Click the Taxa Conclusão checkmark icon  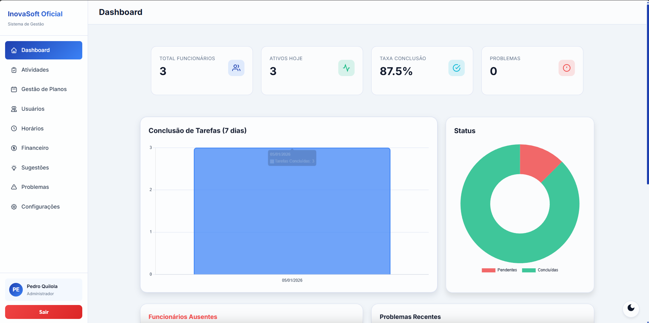(x=457, y=68)
